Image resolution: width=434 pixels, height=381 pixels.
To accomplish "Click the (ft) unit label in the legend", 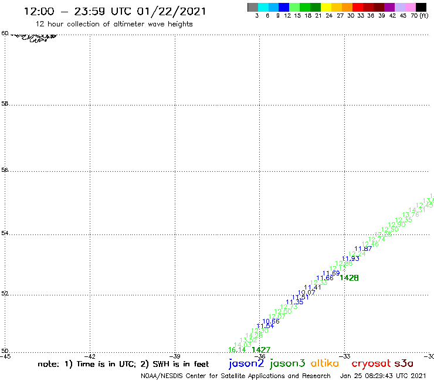I will point(424,15).
